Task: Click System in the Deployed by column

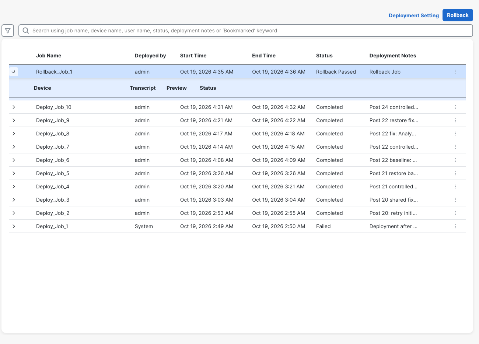Action: [144, 226]
